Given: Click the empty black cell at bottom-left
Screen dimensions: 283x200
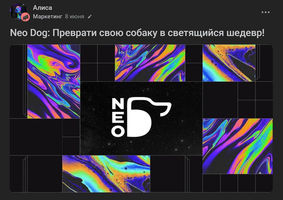Looking at the screenshot, I should pyautogui.click(x=36, y=137).
